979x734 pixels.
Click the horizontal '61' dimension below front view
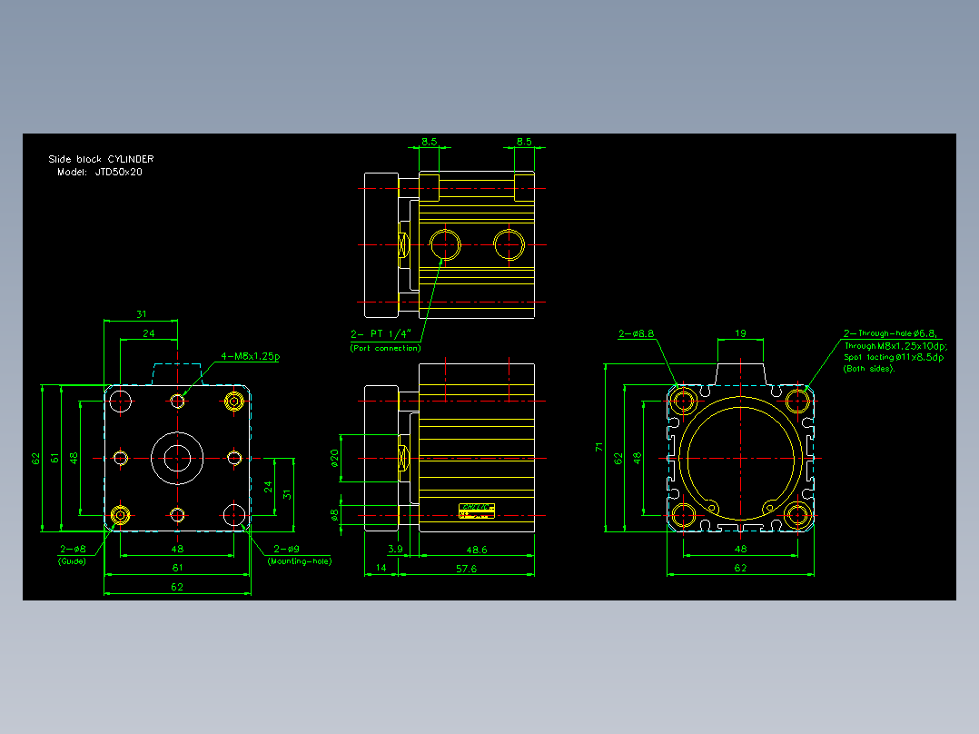177,568
